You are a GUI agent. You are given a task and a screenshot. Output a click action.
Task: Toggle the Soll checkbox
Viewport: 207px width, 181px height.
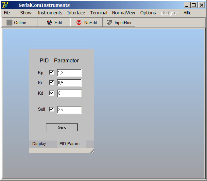click(x=51, y=109)
